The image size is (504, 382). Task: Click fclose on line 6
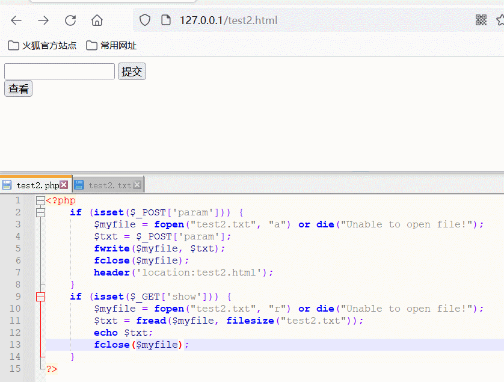[x=112, y=260]
